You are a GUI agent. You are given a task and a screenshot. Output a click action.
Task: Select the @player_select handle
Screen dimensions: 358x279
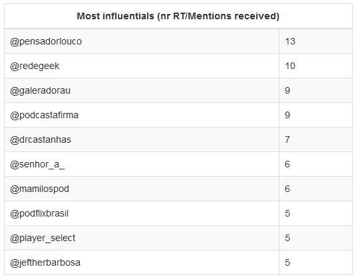point(43,238)
